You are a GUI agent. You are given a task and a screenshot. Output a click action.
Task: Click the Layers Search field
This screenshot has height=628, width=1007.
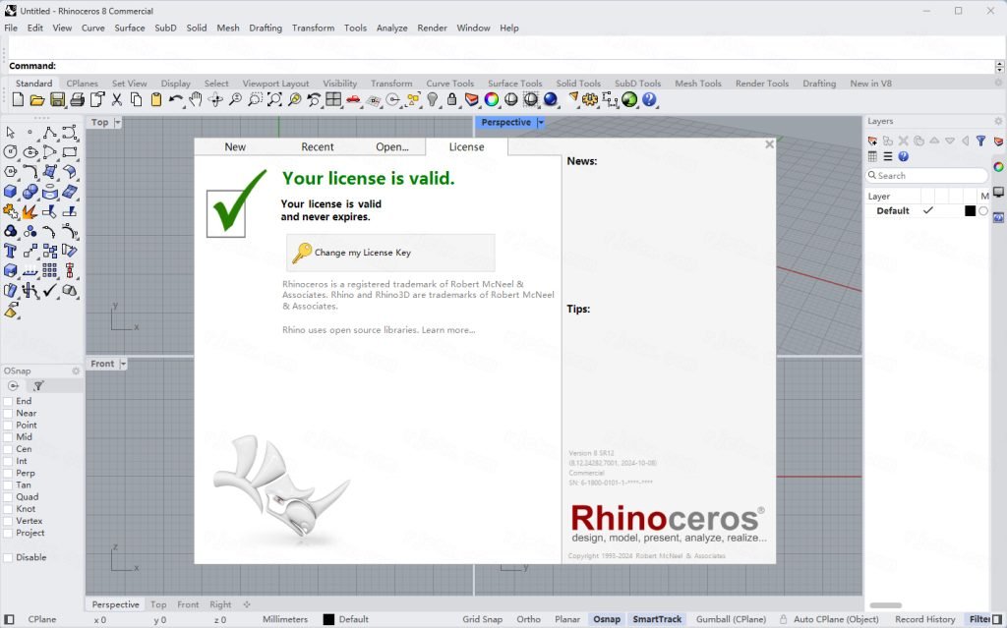(926, 175)
